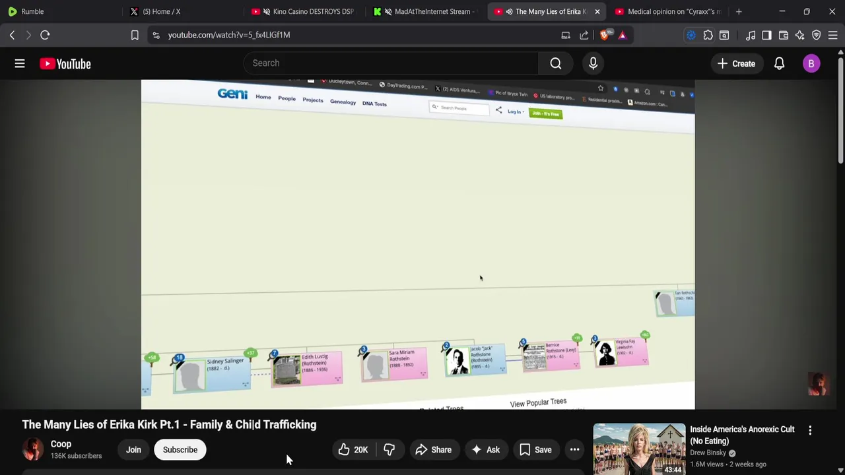The image size is (845, 475).
Task: Click the YouTube search magnifier button
Action: click(x=556, y=63)
